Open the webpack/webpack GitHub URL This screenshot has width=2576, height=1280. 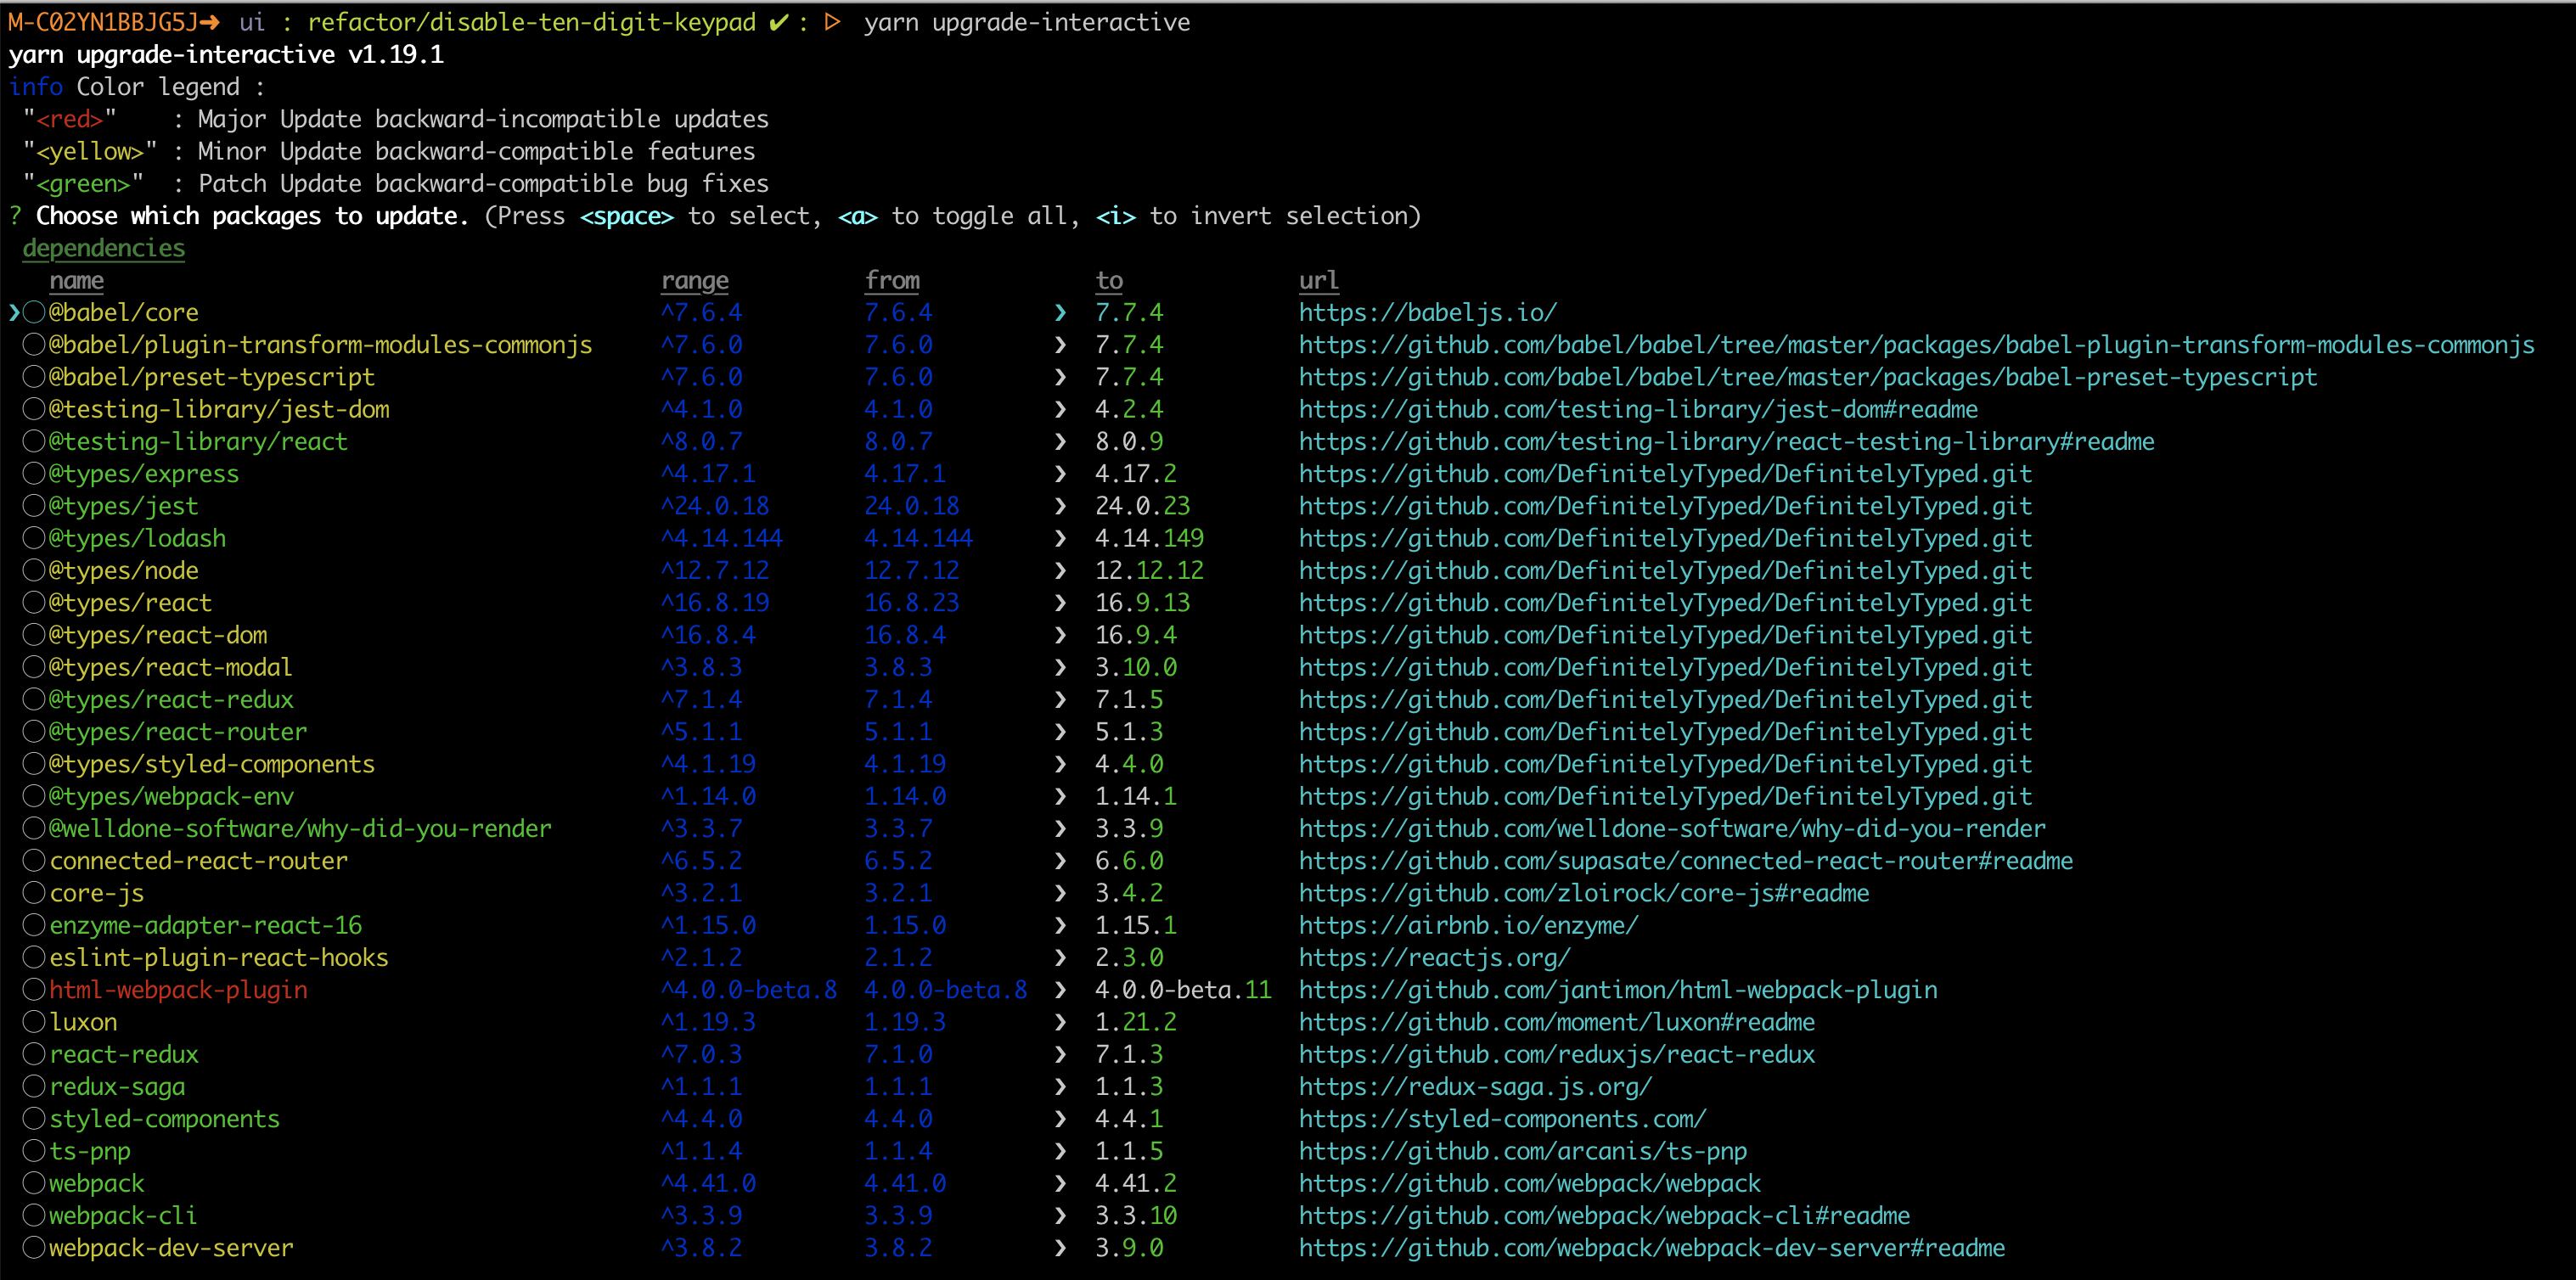(1529, 1184)
